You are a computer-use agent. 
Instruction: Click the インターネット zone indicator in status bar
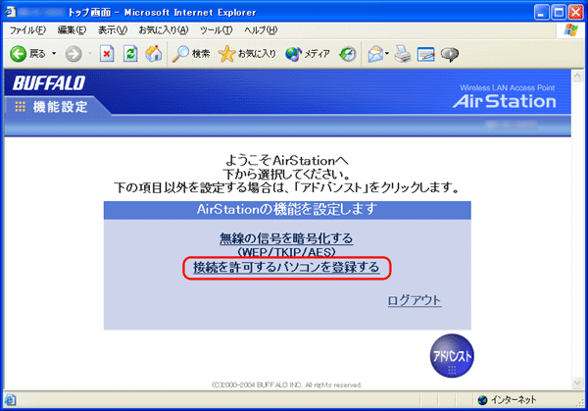(507, 400)
